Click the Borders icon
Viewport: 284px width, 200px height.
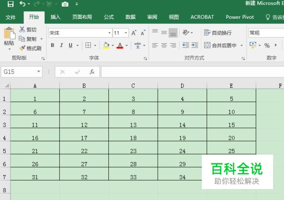point(88,45)
